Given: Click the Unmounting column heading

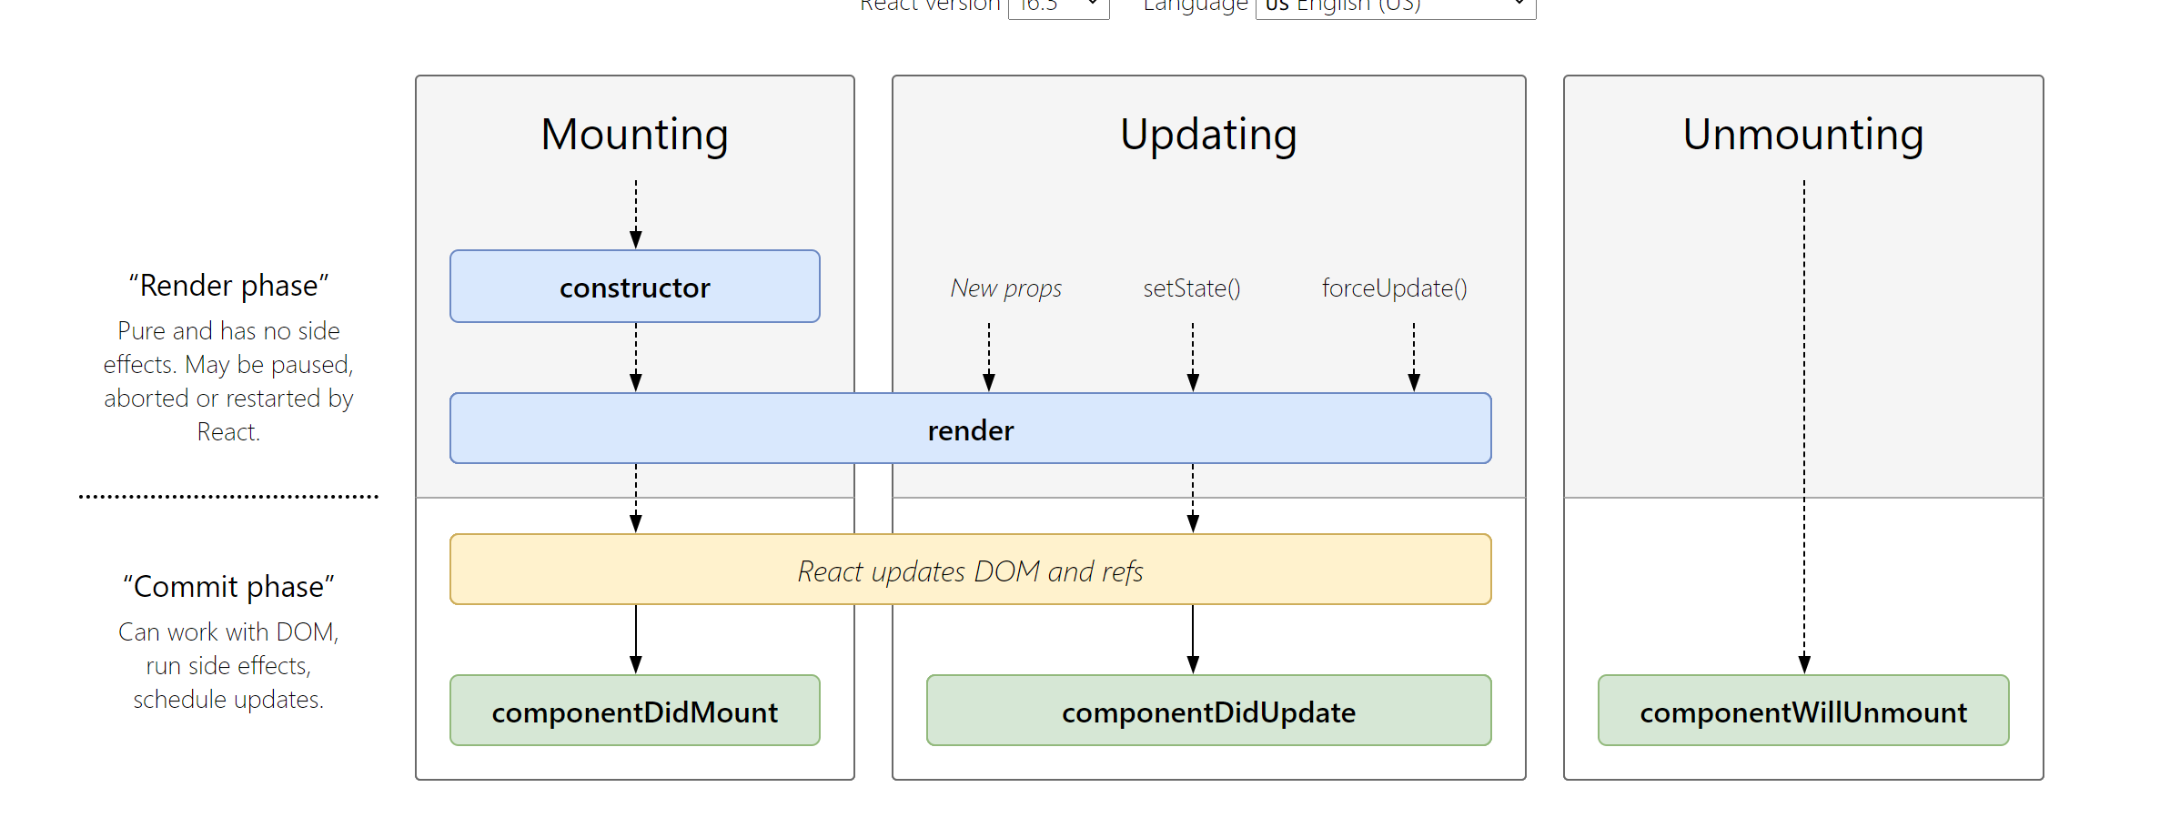Looking at the screenshot, I should (x=1802, y=135).
